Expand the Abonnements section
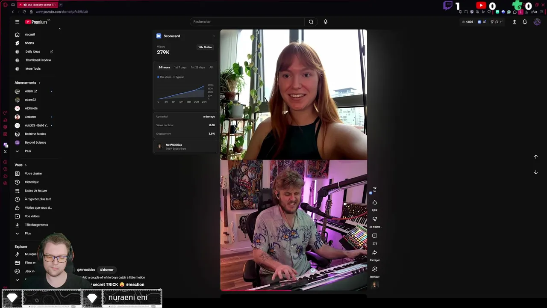 [28, 83]
